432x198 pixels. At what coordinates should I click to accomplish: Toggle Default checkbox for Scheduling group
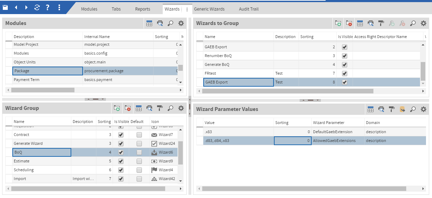pyautogui.click(x=139, y=170)
